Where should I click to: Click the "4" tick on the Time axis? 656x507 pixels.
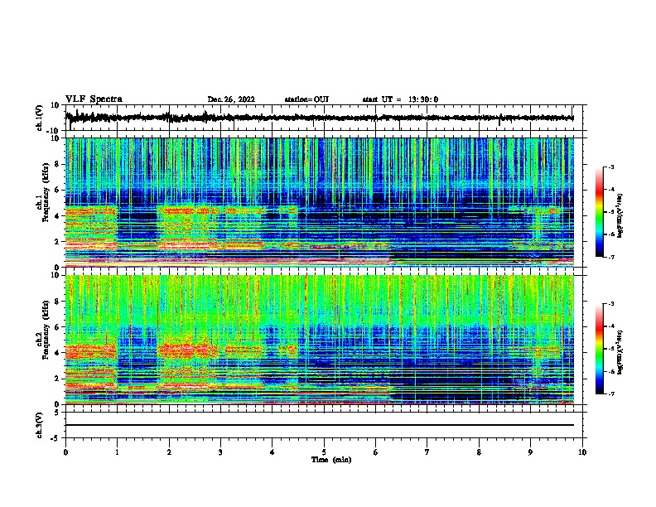pos(273,452)
